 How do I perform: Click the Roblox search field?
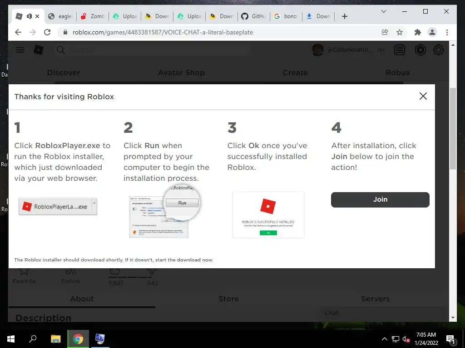click(x=153, y=50)
